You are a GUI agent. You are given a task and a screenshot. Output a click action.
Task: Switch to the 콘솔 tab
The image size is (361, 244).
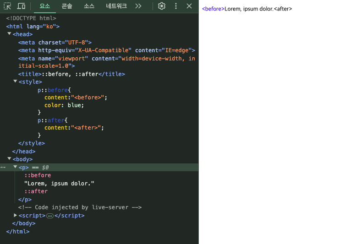[67, 6]
